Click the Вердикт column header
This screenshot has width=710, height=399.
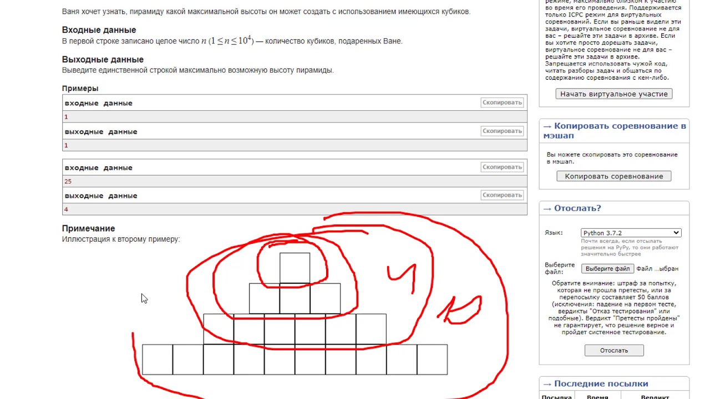coord(655,397)
